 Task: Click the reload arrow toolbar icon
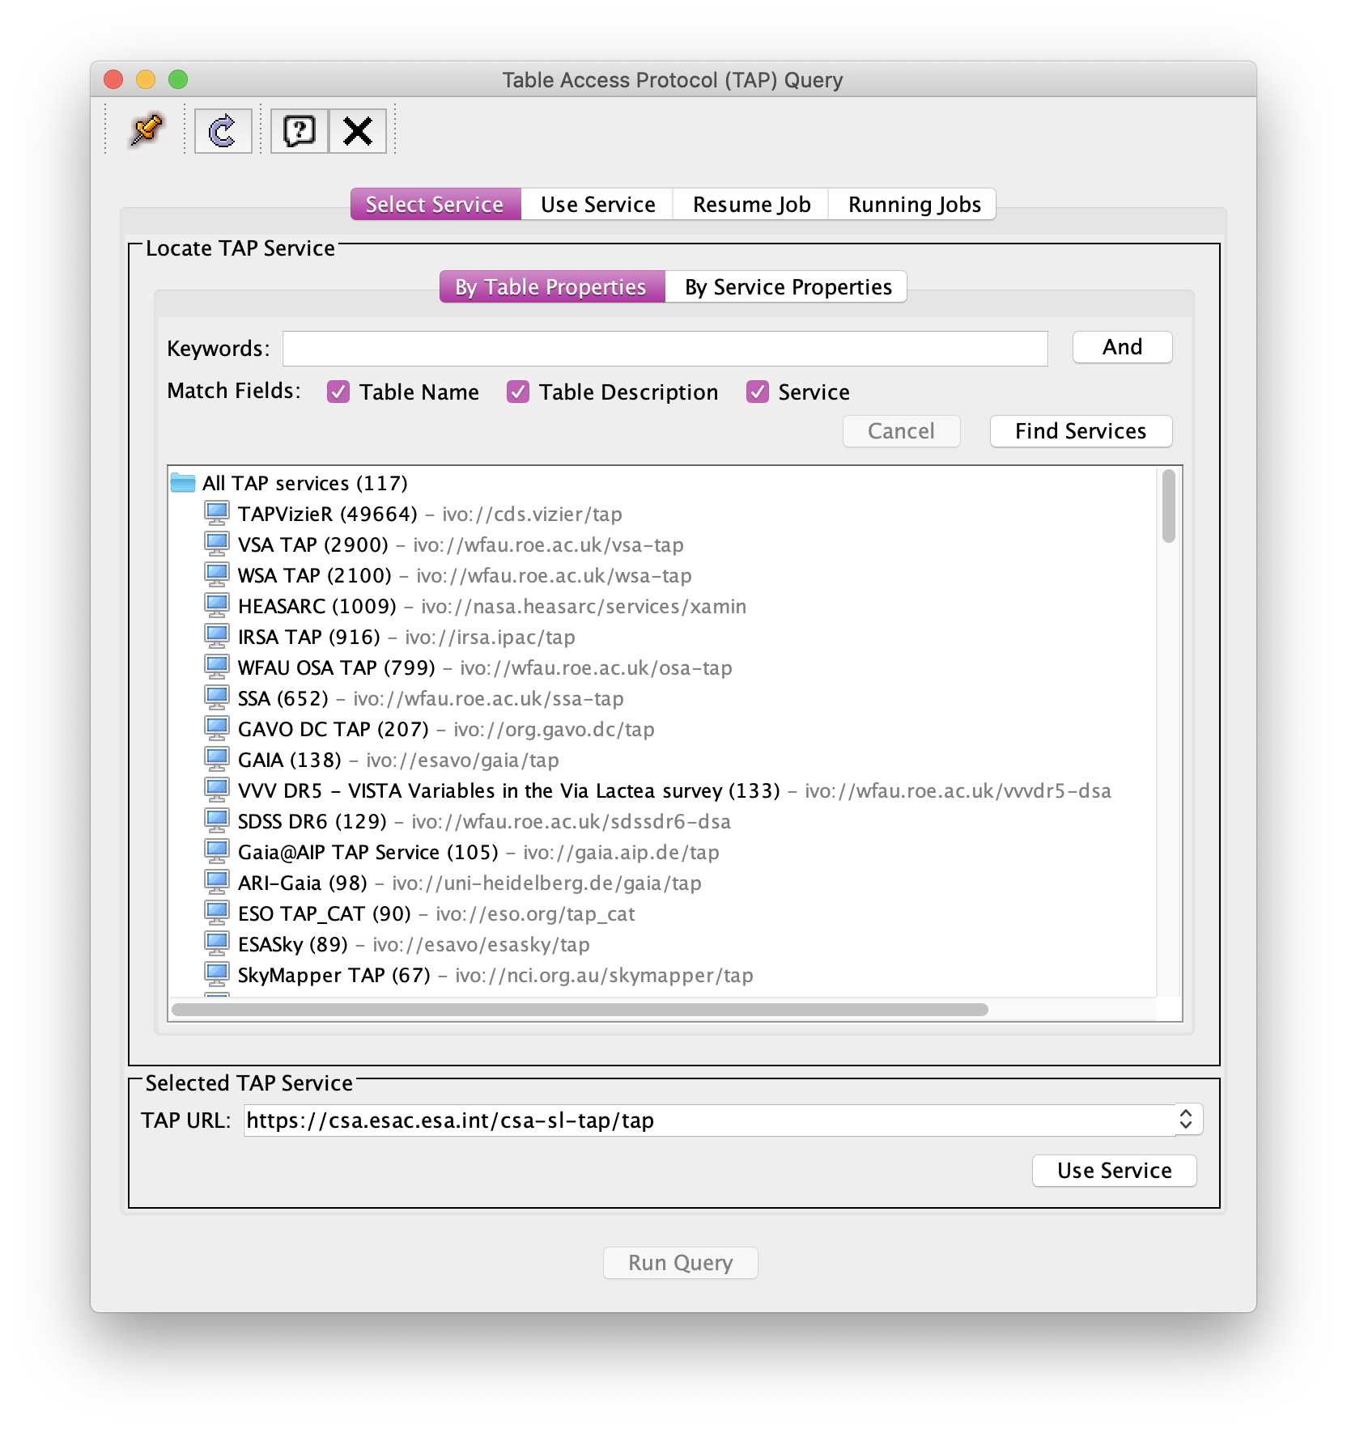[223, 130]
